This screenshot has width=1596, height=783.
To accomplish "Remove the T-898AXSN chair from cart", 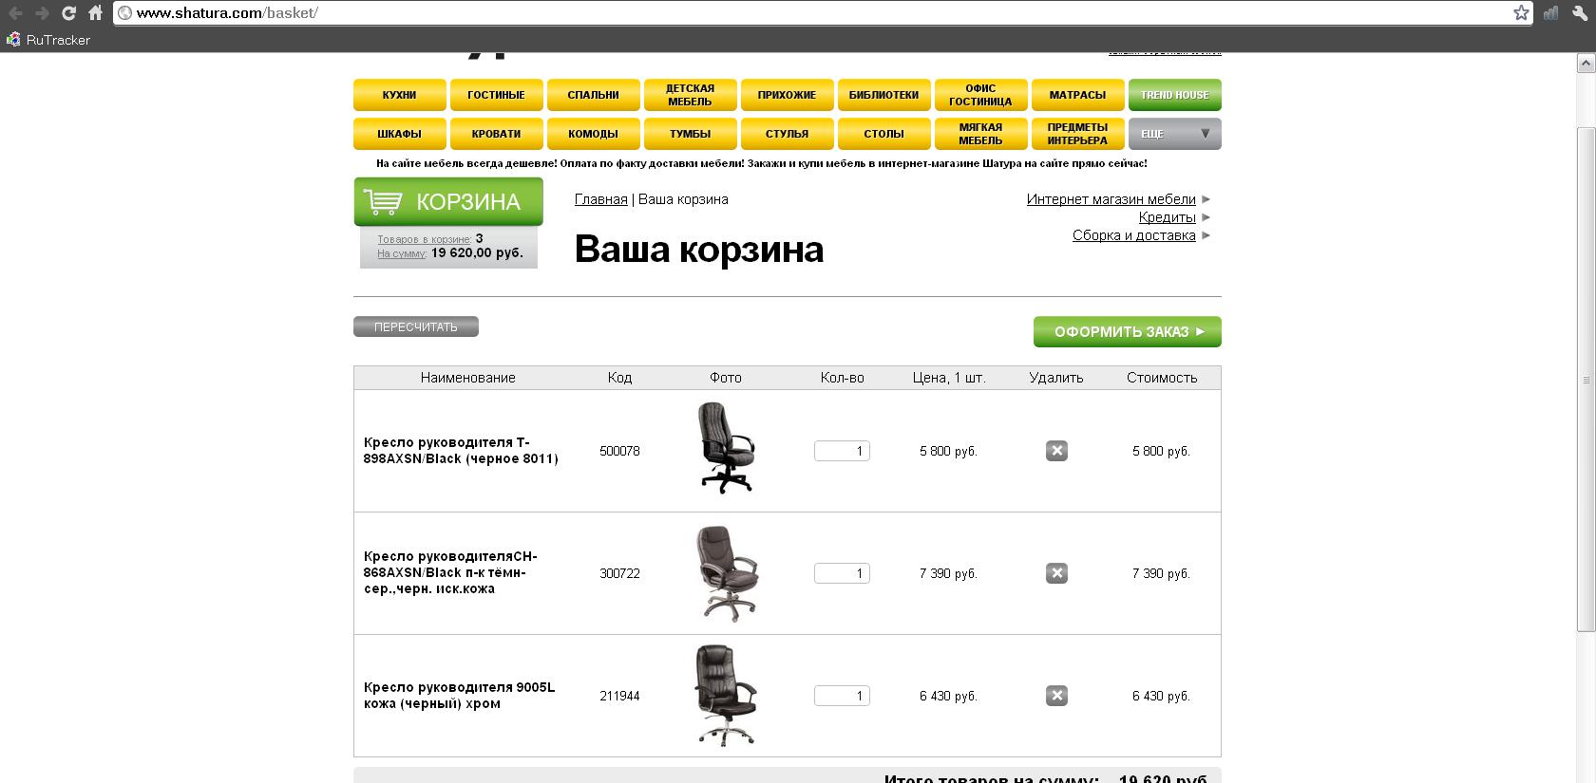I will 1056,451.
